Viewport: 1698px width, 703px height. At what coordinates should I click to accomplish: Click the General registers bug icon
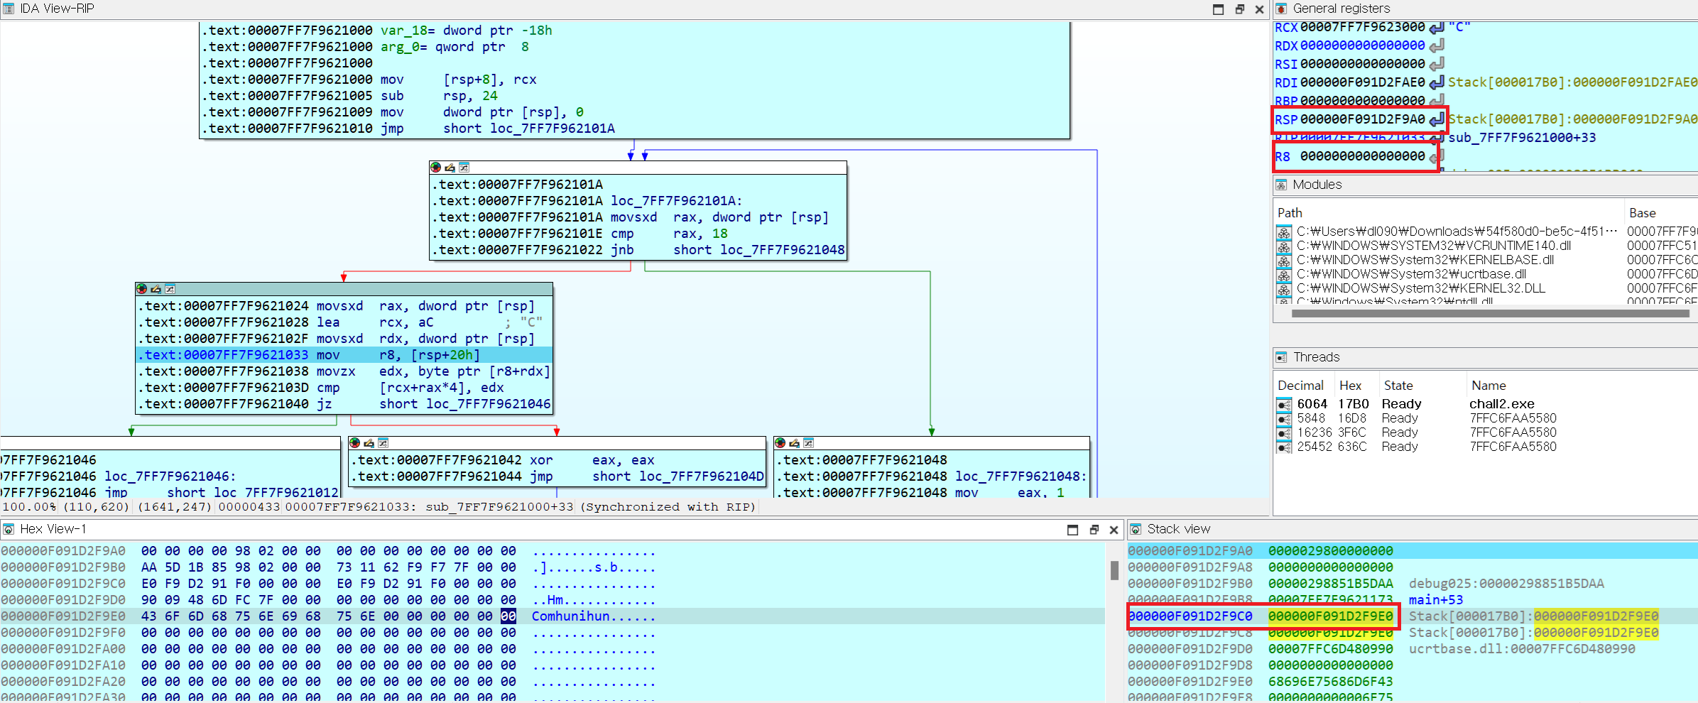[x=1281, y=9]
